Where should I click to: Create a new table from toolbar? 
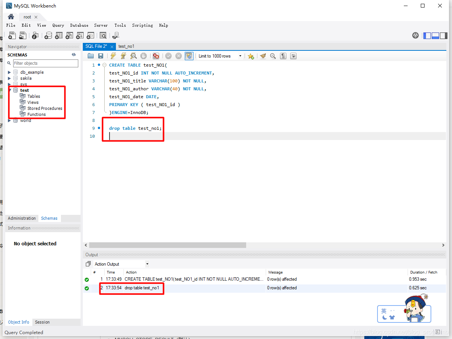point(59,35)
